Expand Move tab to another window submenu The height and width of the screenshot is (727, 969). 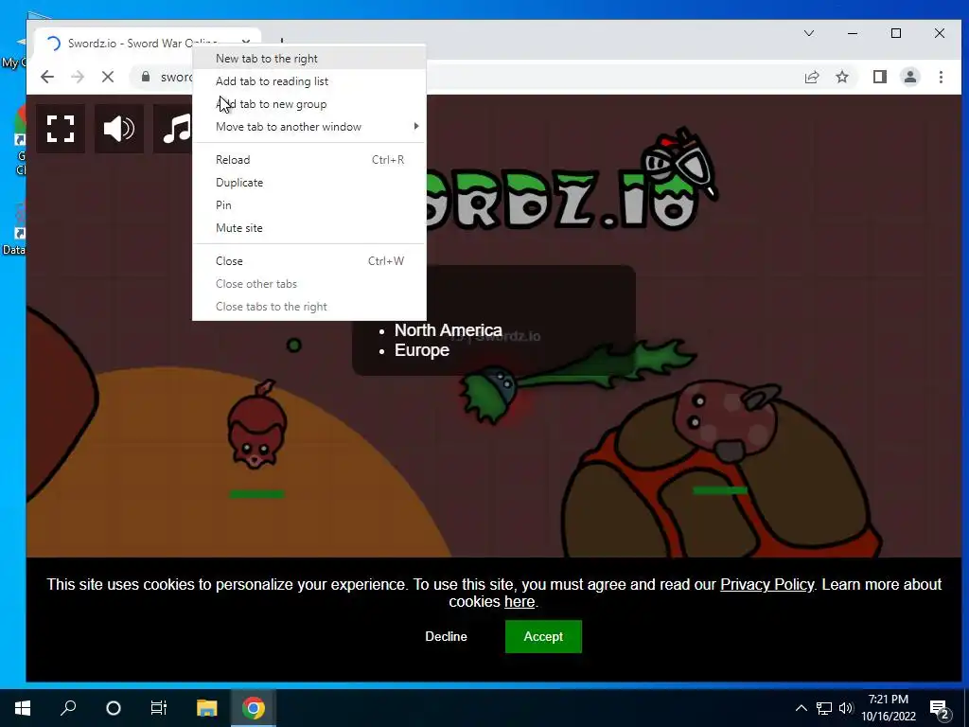[x=309, y=127]
